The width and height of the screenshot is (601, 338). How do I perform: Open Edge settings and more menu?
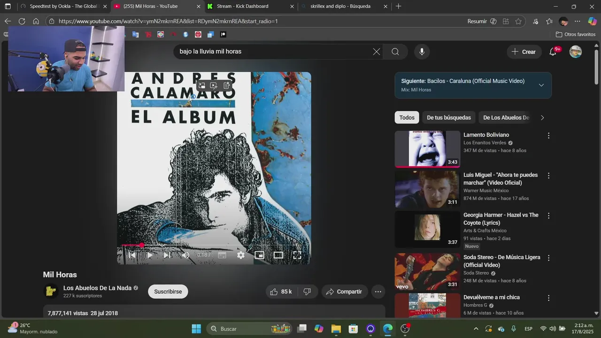tap(578, 21)
